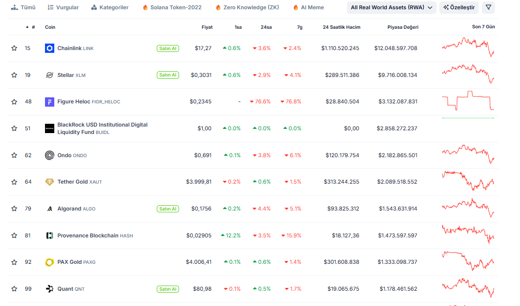This screenshot has height=306, width=520.
Task: Toggle favorite star for Chainlink
Action: (x=14, y=48)
